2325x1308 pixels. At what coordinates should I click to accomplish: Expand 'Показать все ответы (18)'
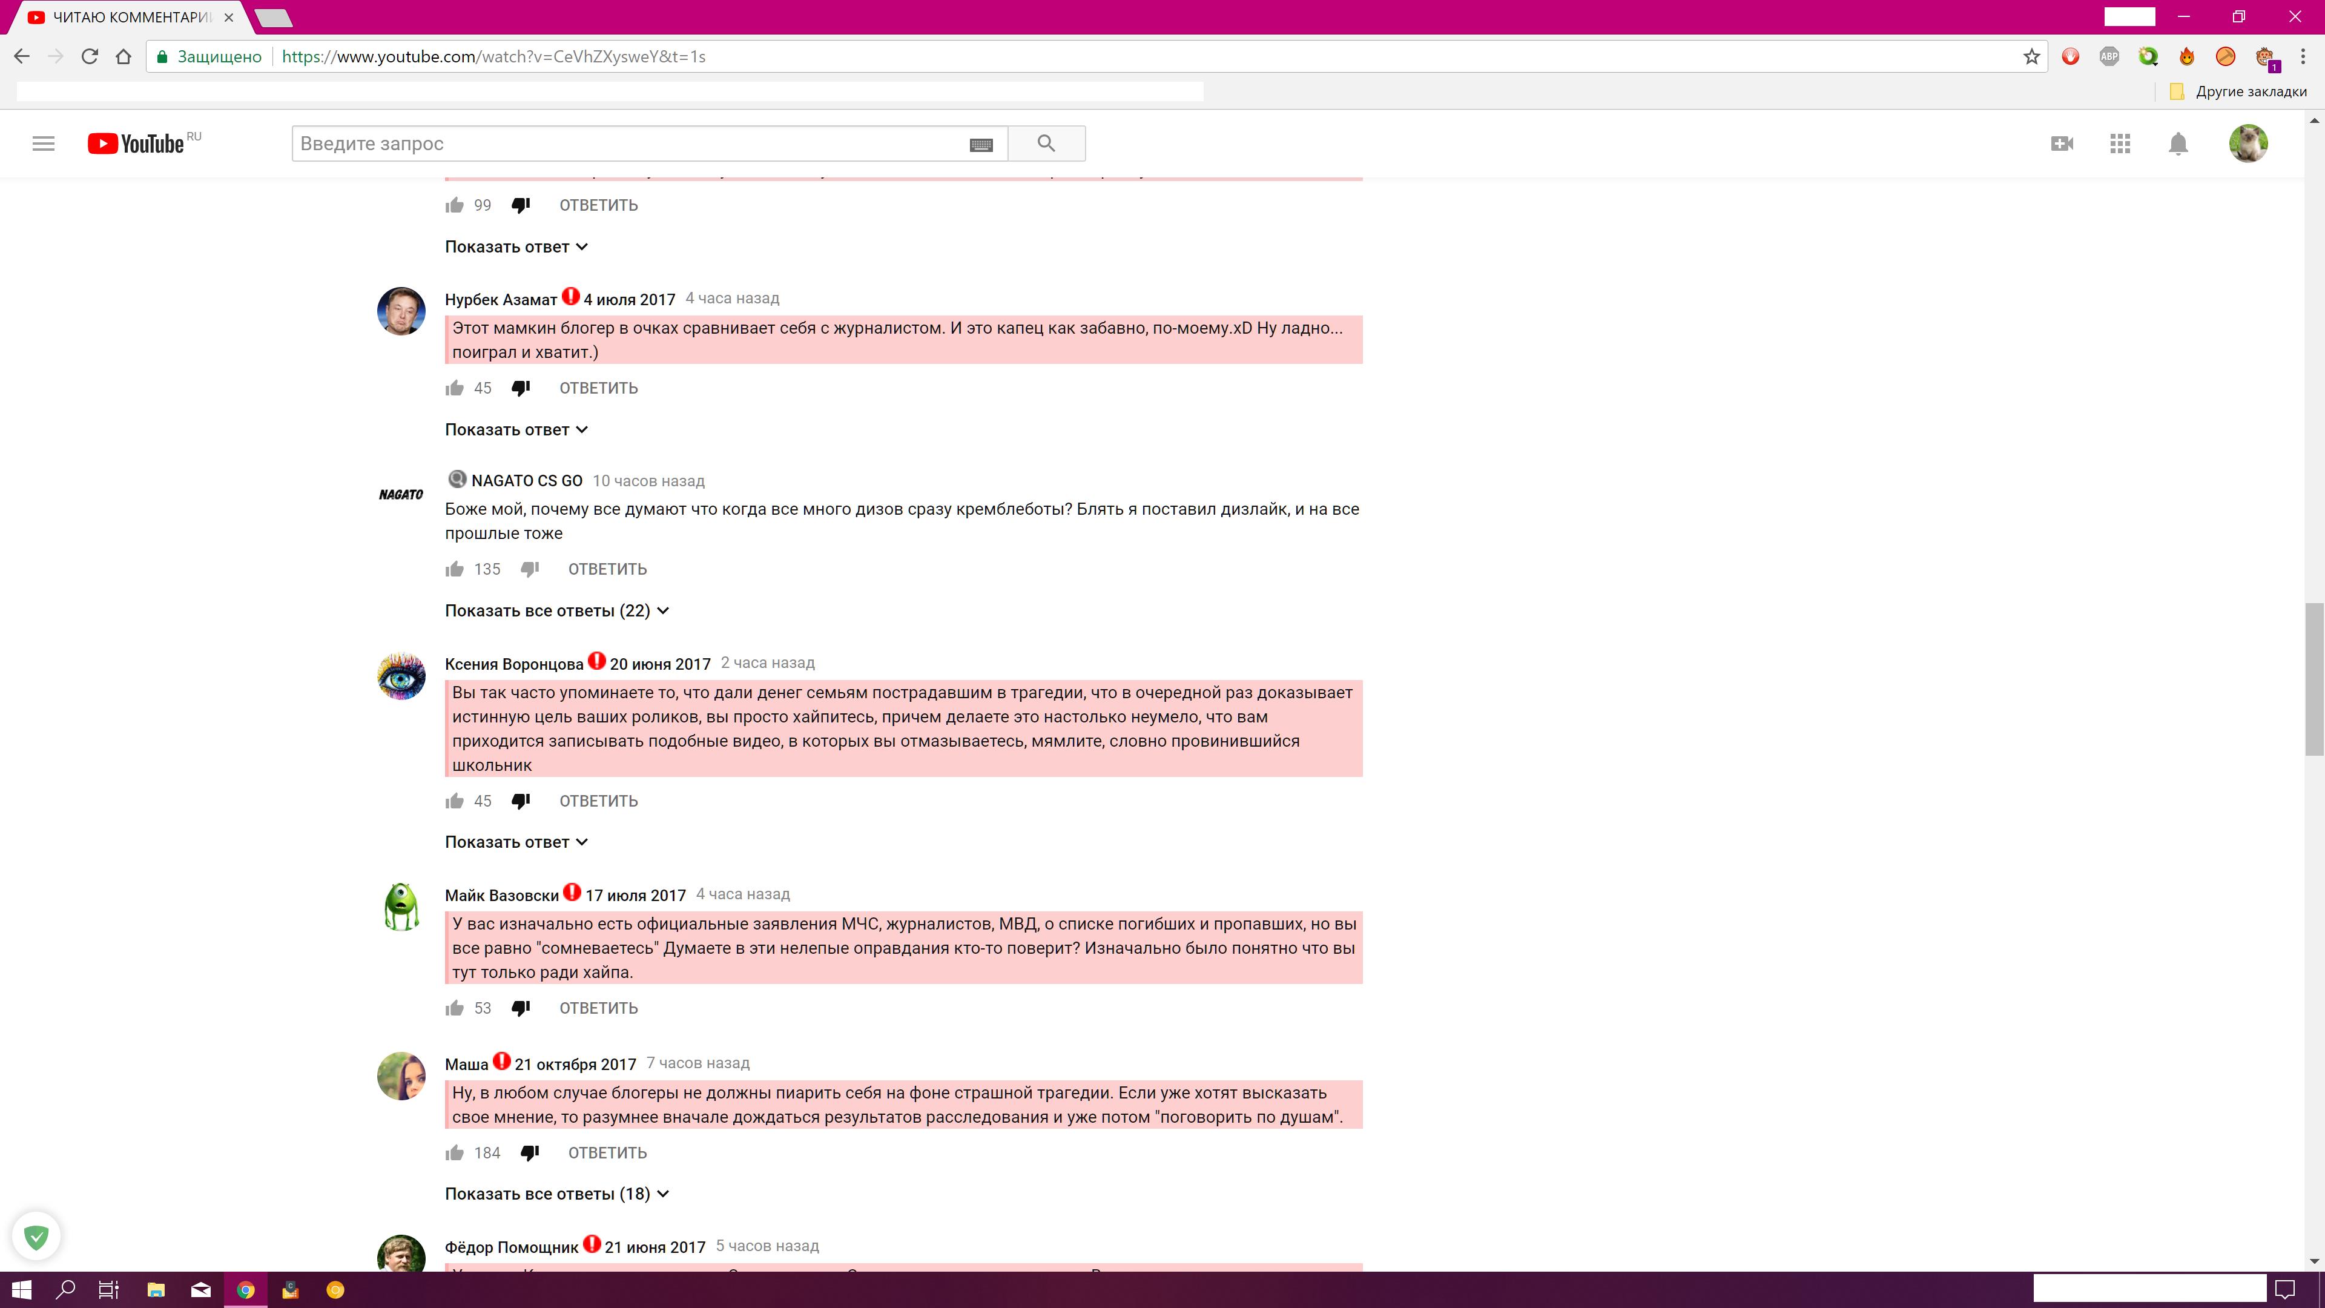coord(557,1194)
